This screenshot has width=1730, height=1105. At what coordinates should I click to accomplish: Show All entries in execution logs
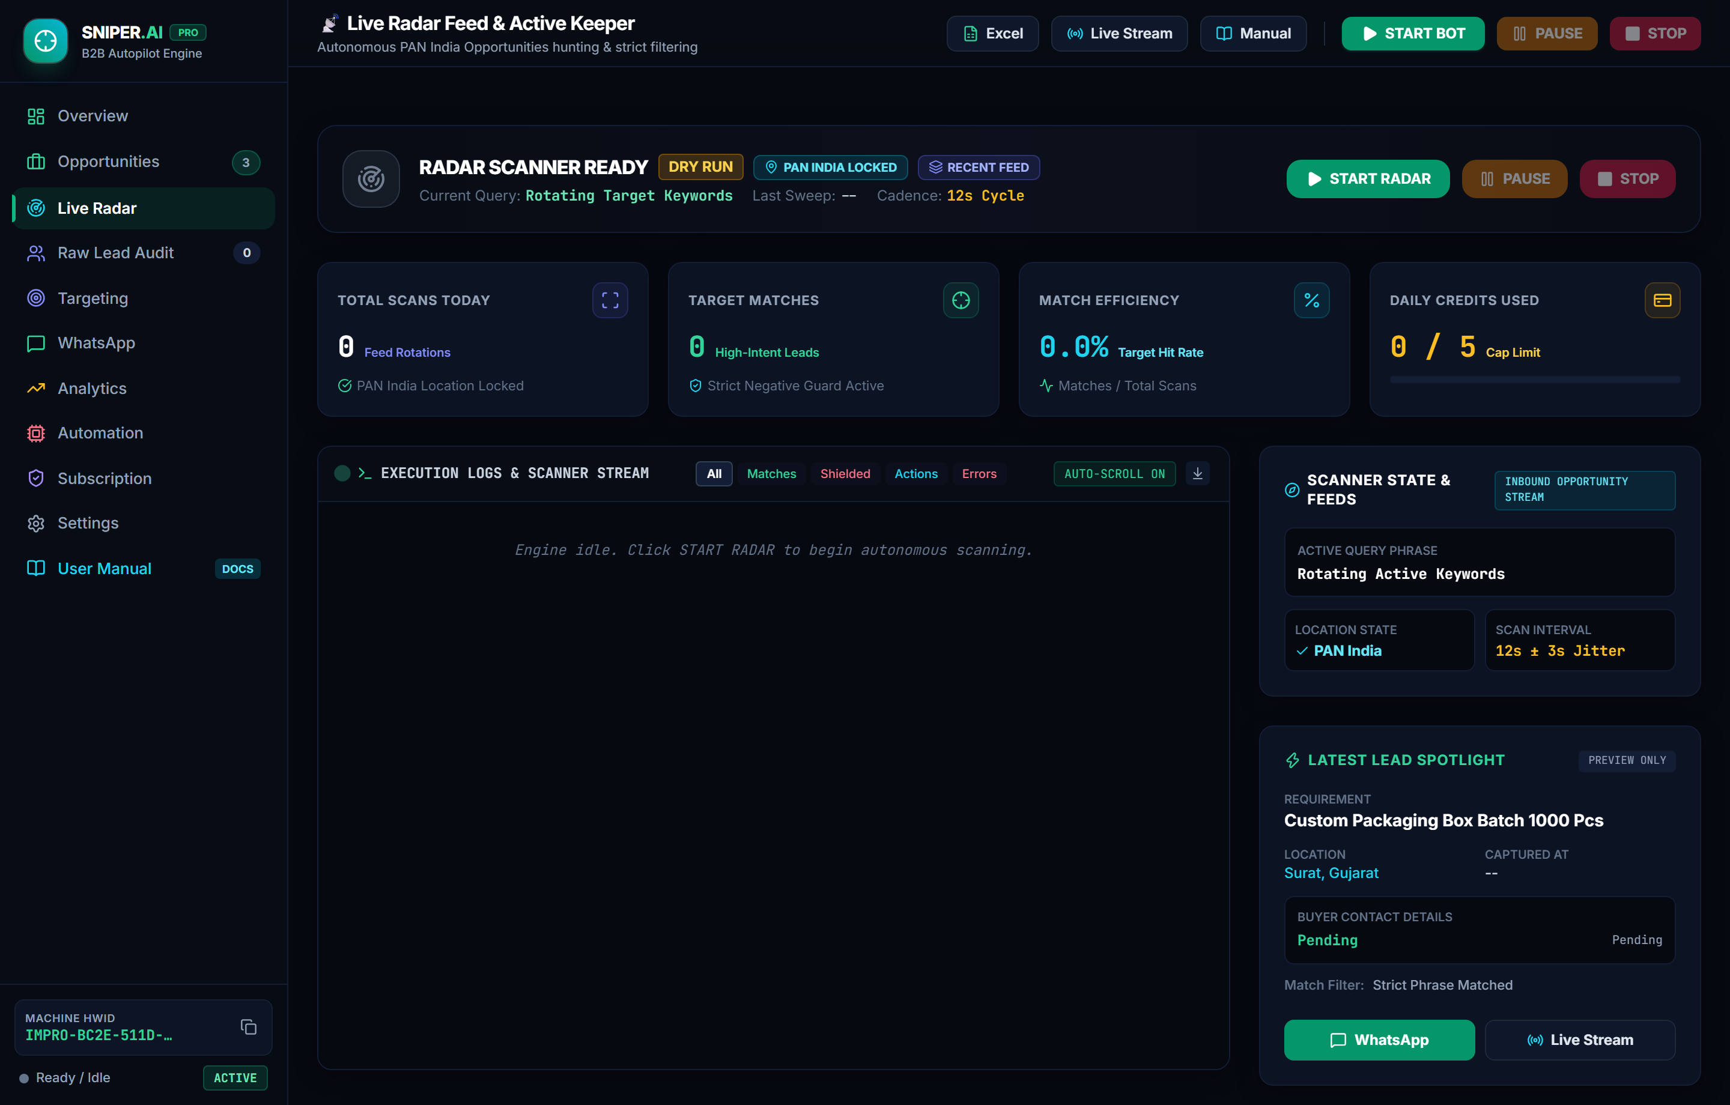[714, 473]
